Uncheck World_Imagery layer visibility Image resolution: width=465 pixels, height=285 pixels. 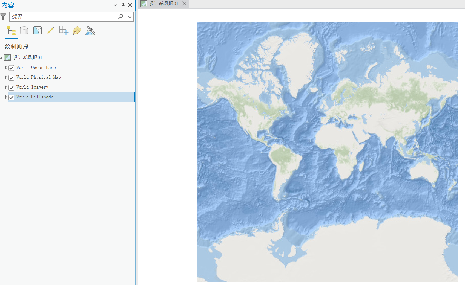pyautogui.click(x=12, y=88)
